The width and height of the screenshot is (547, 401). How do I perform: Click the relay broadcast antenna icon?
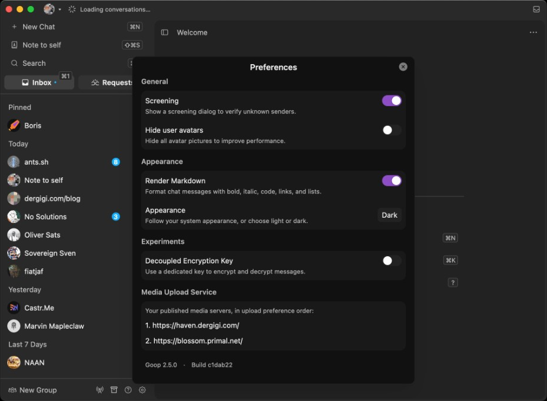[100, 390]
